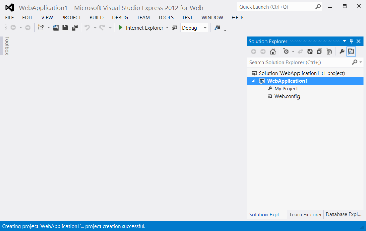Click the Browser Link icon beside Debug

pos(174,28)
